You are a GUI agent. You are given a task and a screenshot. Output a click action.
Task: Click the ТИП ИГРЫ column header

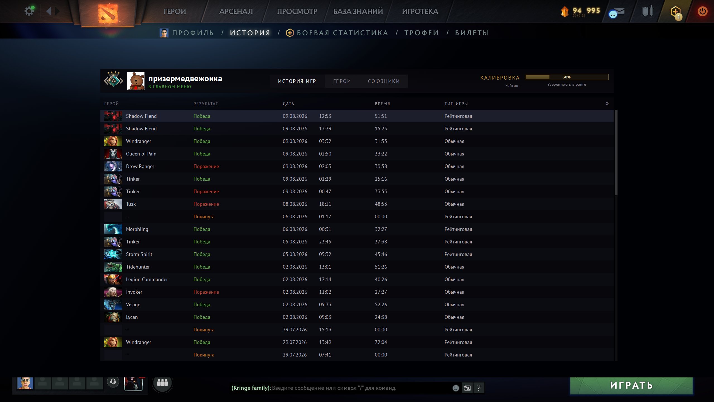click(x=456, y=104)
